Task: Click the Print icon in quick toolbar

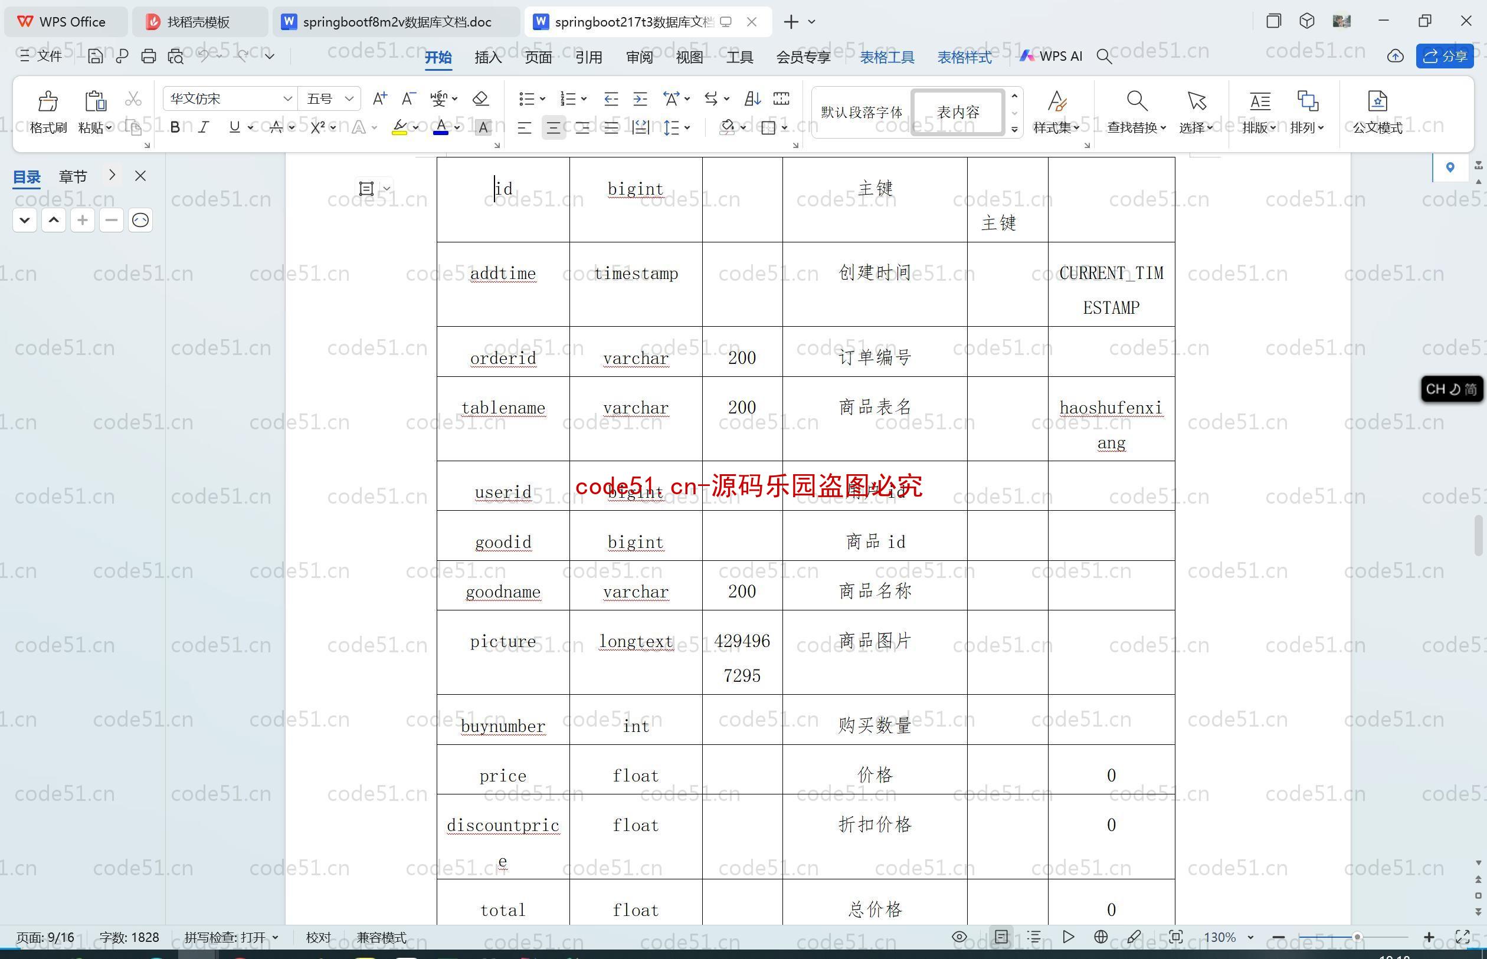Action: point(148,57)
